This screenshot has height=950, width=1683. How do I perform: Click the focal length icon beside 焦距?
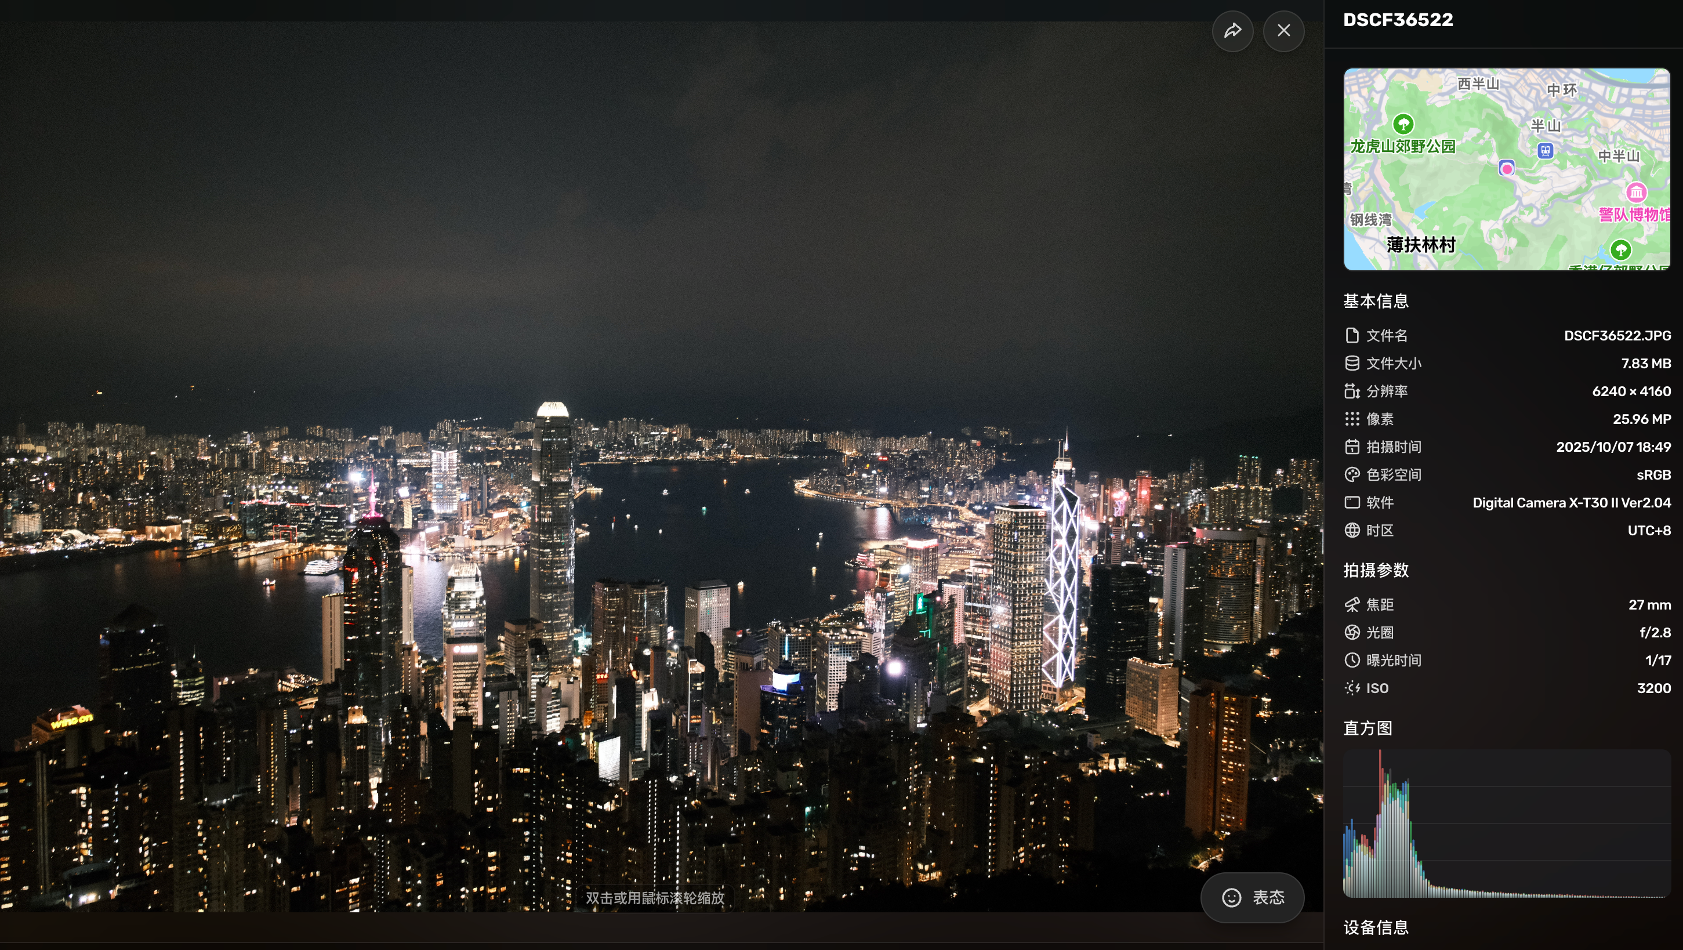click(x=1352, y=604)
